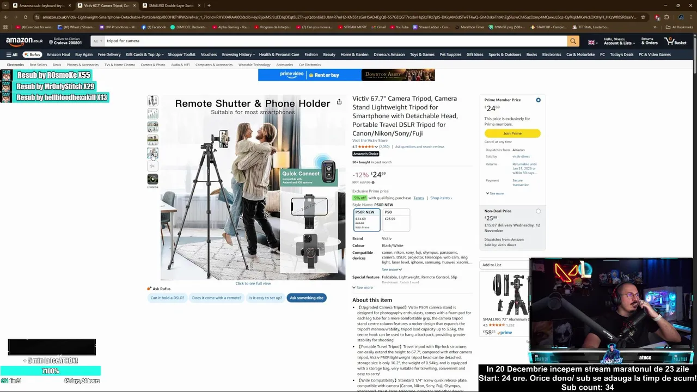Click the SMALLRIG 72" tripod sponsored product
The height and width of the screenshot is (392, 697).
[x=504, y=303]
